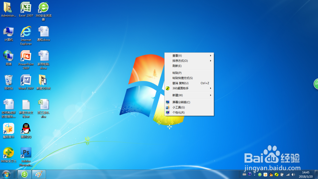
Task: Click the blue help question-mark tray icon
Action: pos(250,174)
